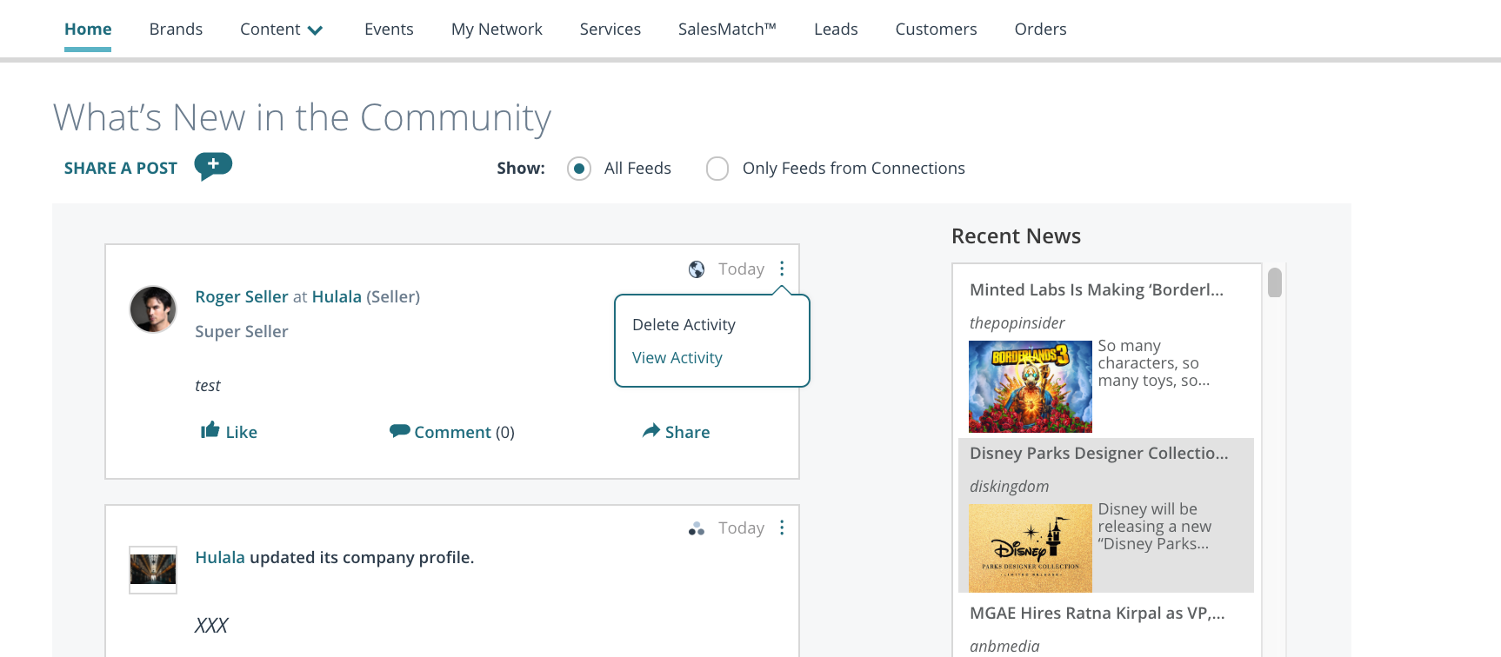Open three-dot menu on Hulala profile update
The height and width of the screenshot is (657, 1501).
pyautogui.click(x=782, y=528)
